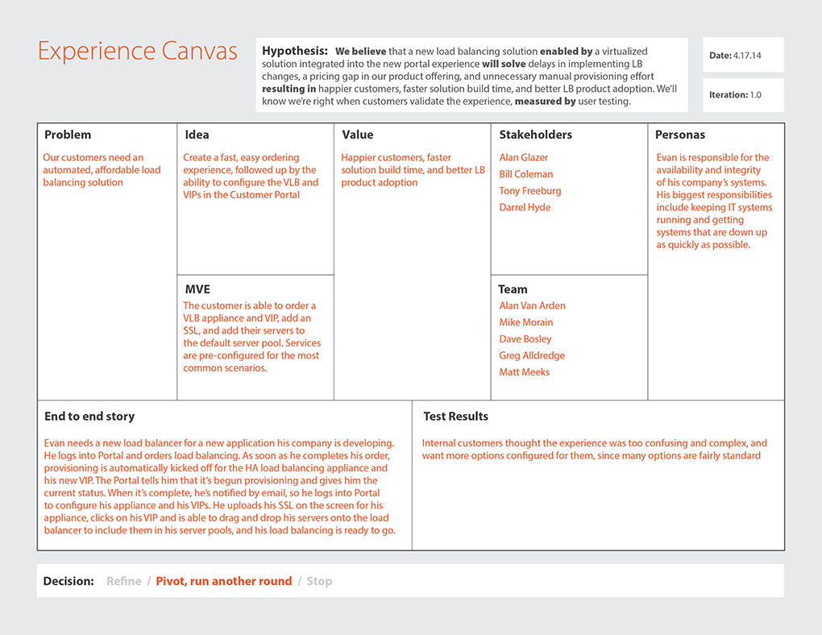The height and width of the screenshot is (635, 822).
Task: Click the Date field showing 4.17.14
Action: 742,56
